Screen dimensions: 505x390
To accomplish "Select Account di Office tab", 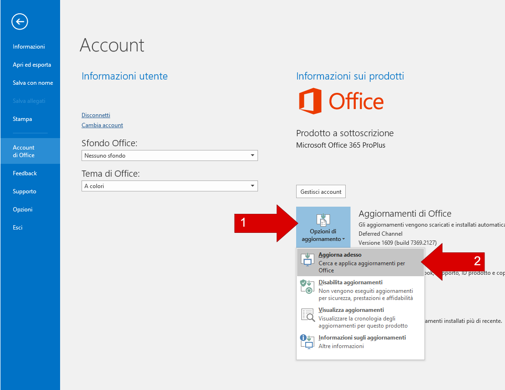I will coord(30,151).
